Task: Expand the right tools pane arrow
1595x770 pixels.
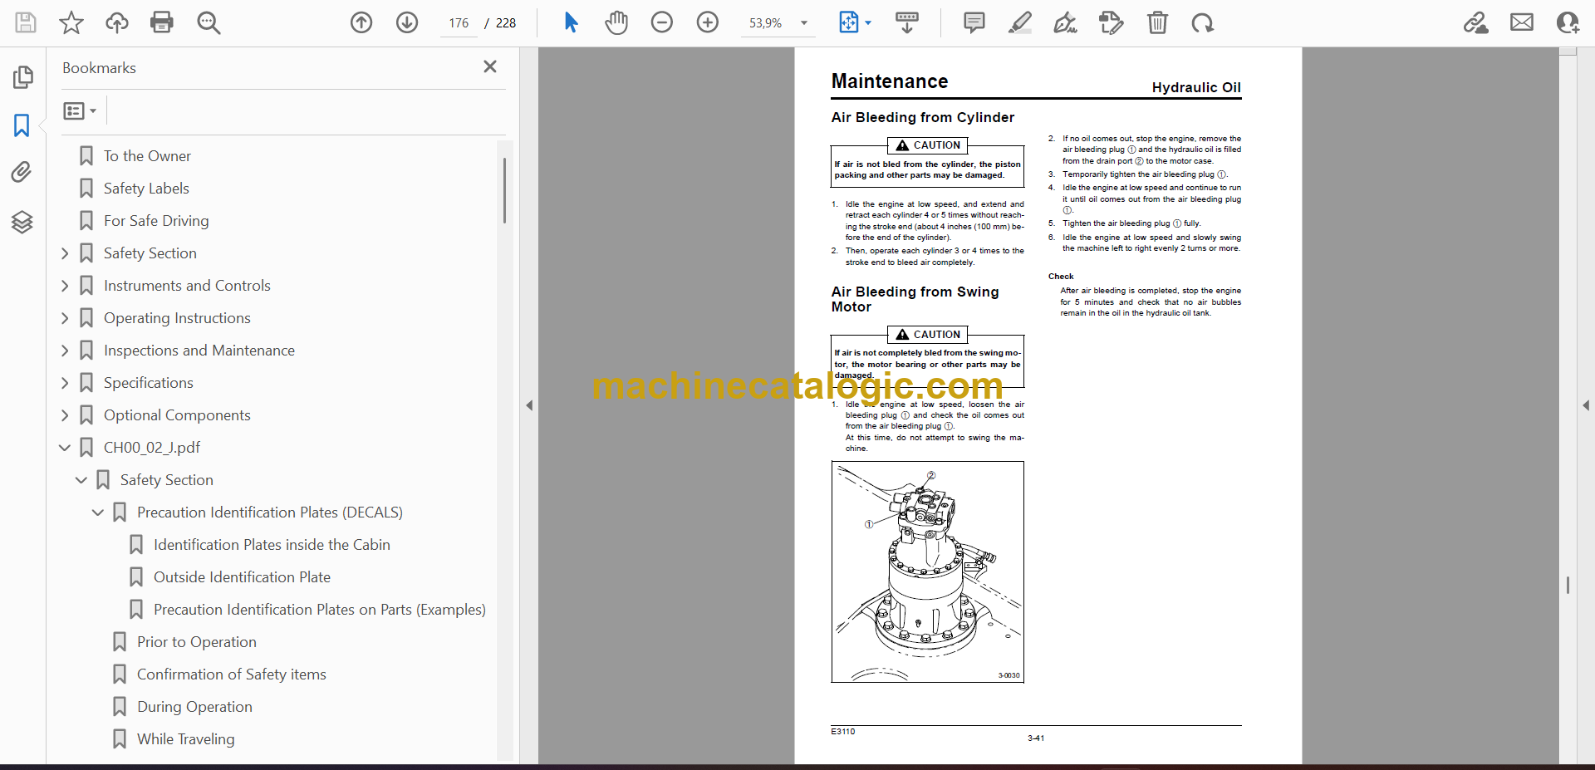Action: click(x=1586, y=405)
